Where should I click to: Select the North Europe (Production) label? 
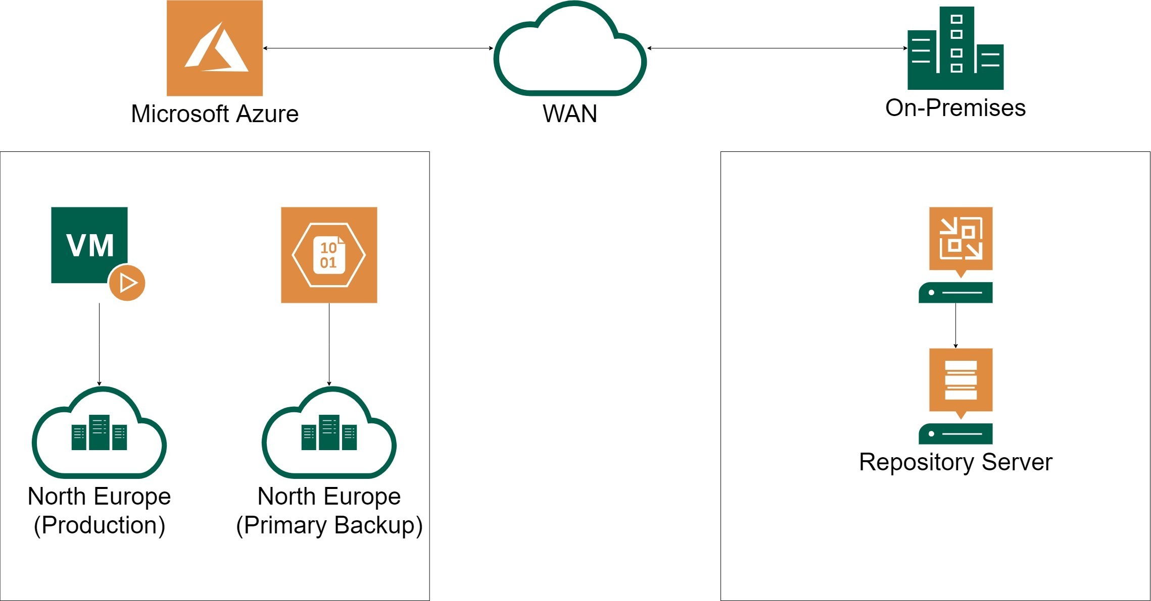(99, 511)
